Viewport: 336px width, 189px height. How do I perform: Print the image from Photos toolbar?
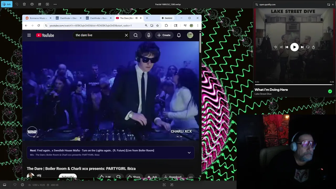[32, 4]
